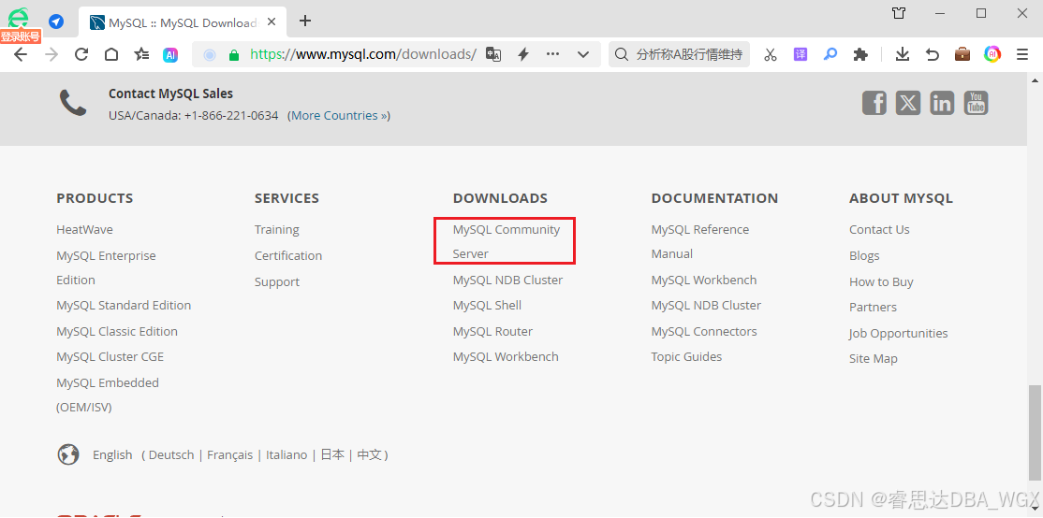The image size is (1043, 518).
Task: Open MySQL Standard Edition link
Action: tap(124, 306)
